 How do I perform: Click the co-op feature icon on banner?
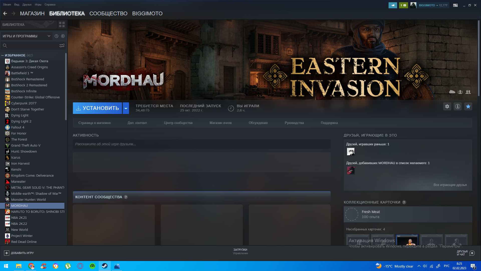tap(468, 92)
